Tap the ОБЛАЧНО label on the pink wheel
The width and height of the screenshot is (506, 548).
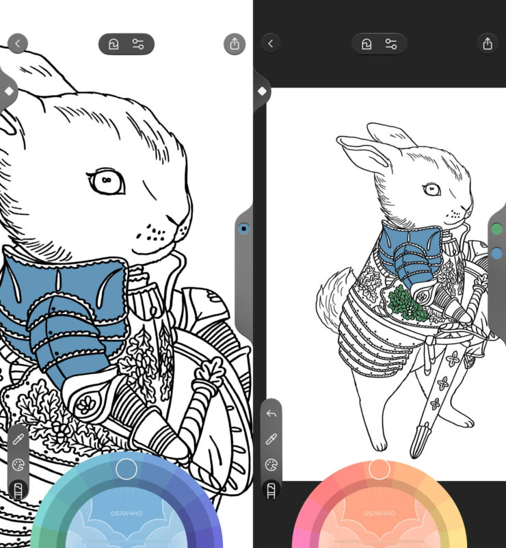pos(379,513)
